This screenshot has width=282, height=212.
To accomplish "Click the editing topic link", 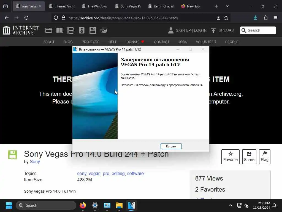I will coord(118,173).
